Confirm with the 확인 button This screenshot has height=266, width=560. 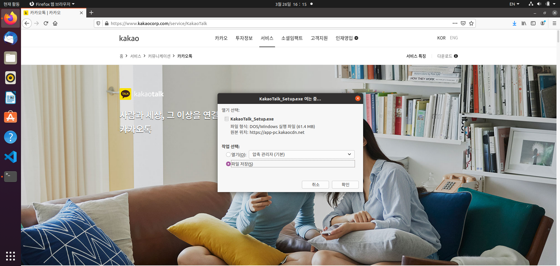click(345, 185)
